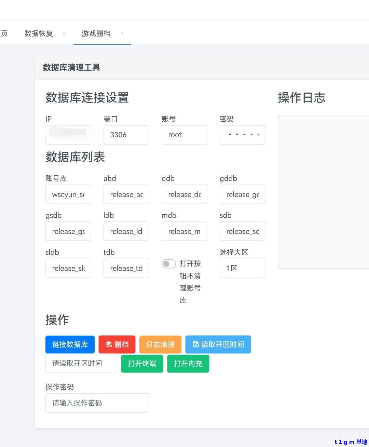Click the 读取开区时间 button

pos(218,344)
